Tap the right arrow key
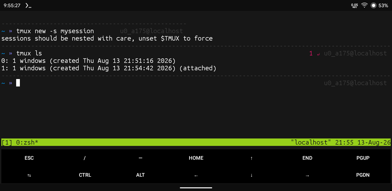Viewport: 392px width, 191px height. pyautogui.click(x=307, y=175)
